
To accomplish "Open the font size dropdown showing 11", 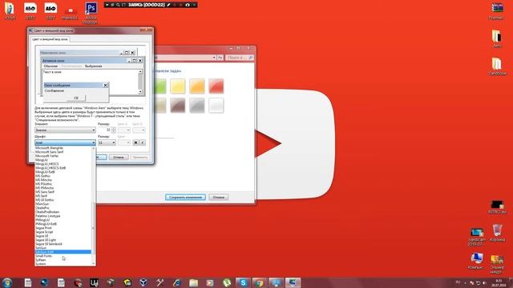I will click(x=107, y=142).
